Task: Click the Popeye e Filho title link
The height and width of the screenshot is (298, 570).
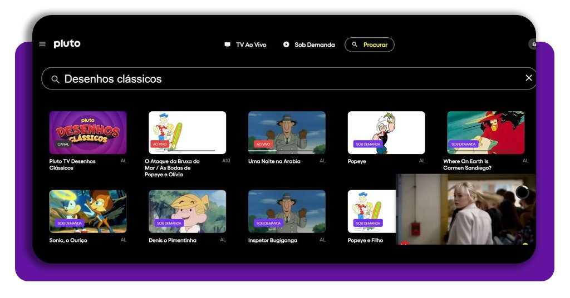Action: click(x=365, y=241)
